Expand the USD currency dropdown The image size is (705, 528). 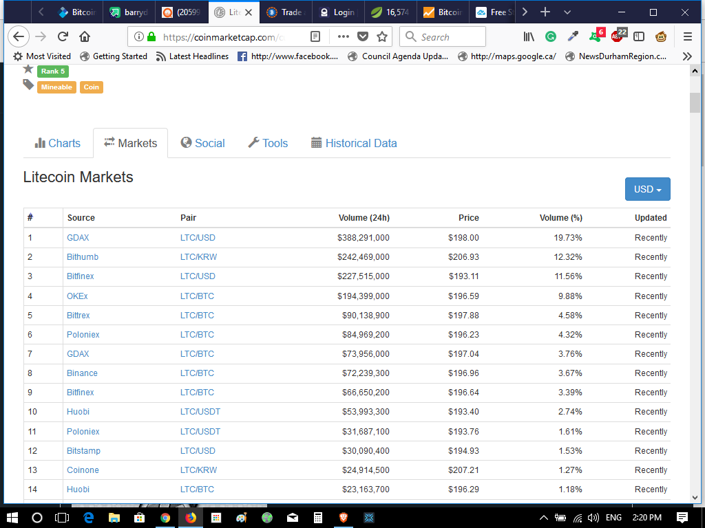[x=647, y=189]
